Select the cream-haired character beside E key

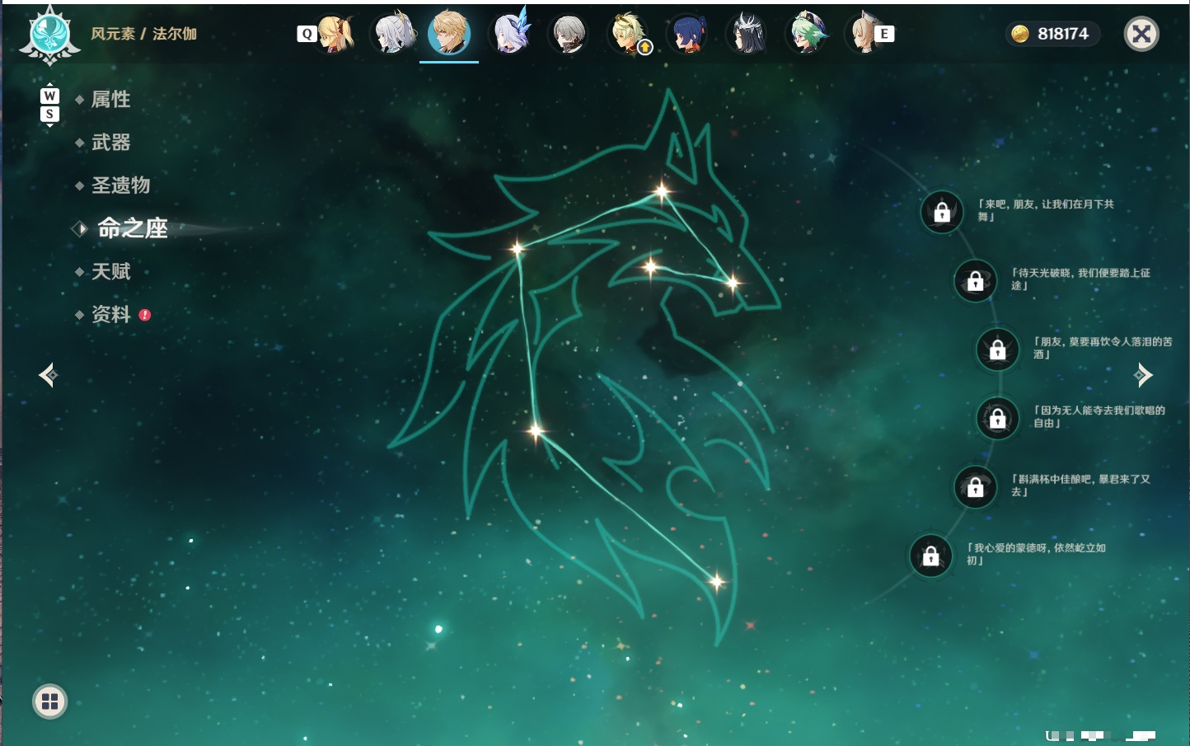point(862,34)
